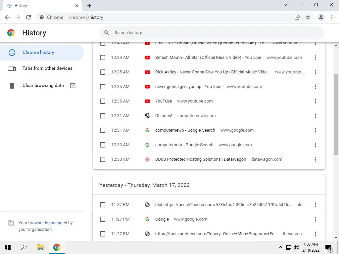The image size is (339, 254).
Task: Click YouTube favicon of Smash Mouth entry
Action: pos(147,58)
